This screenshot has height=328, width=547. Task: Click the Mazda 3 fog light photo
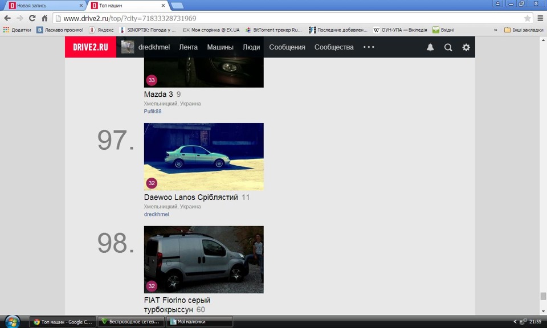coord(204,72)
